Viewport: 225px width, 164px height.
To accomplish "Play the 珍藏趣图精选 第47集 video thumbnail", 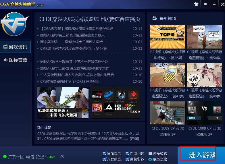I will [x=168, y=75].
